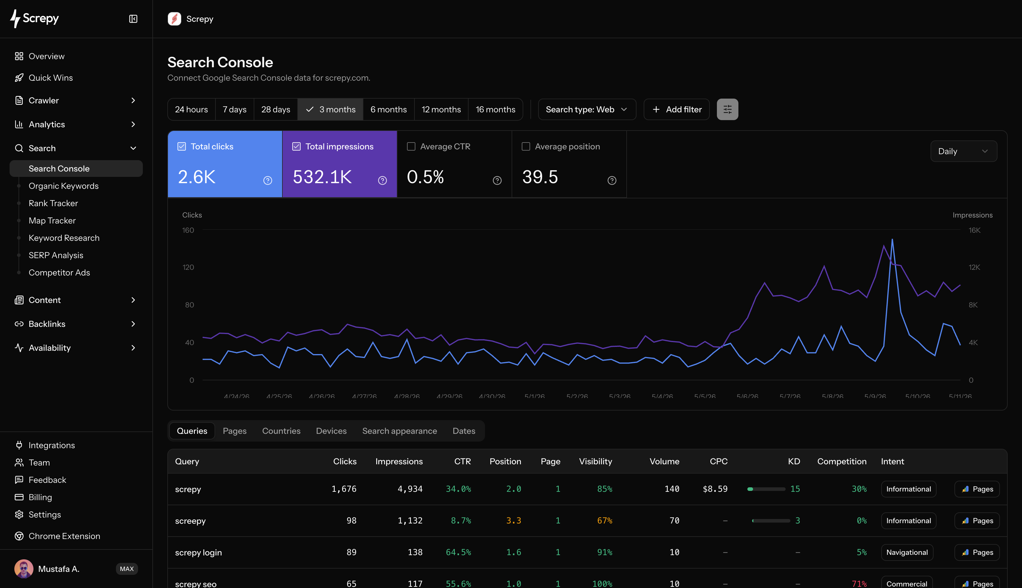Image resolution: width=1022 pixels, height=588 pixels.
Task: Uncheck the Total clicks checkbox
Action: pos(182,147)
